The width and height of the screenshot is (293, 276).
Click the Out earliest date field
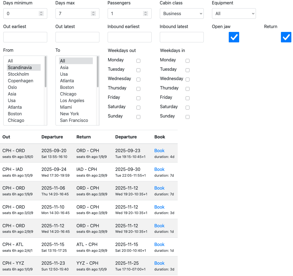tap(25, 37)
